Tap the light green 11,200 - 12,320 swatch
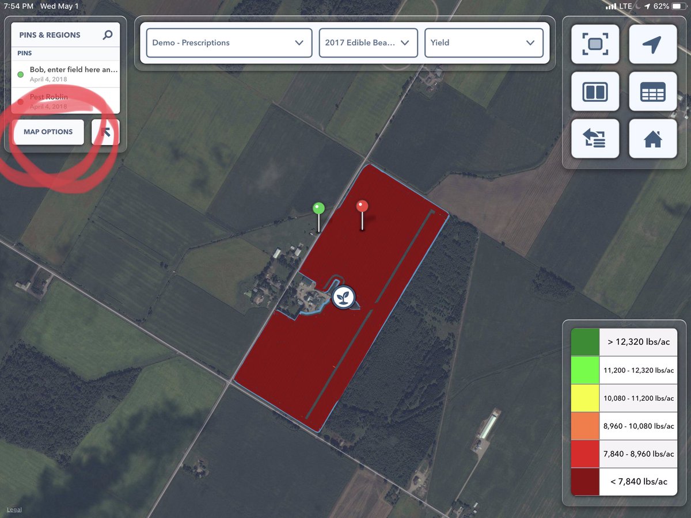Screen dimensions: 691x518 (x=585, y=370)
